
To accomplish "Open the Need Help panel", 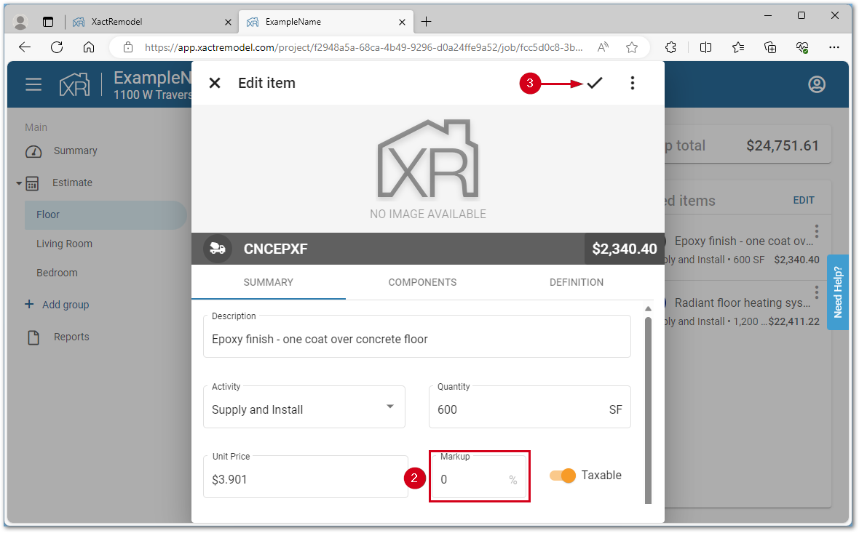I will (838, 292).
